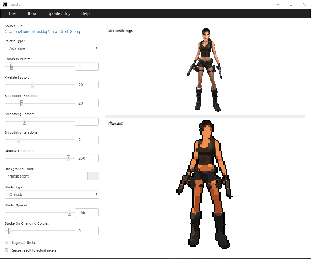Open the Show menu
311x259 pixels.
[x=32, y=13]
